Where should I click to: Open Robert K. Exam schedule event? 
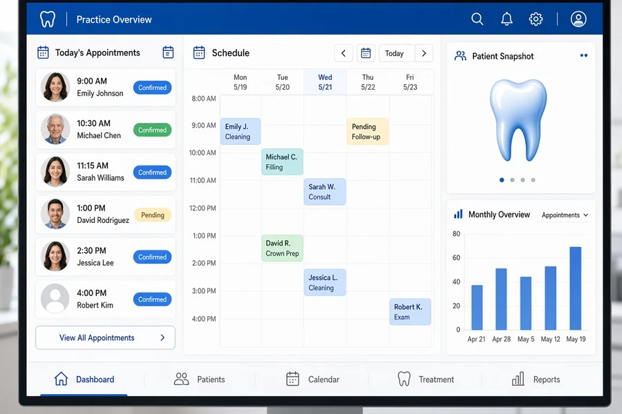click(410, 312)
